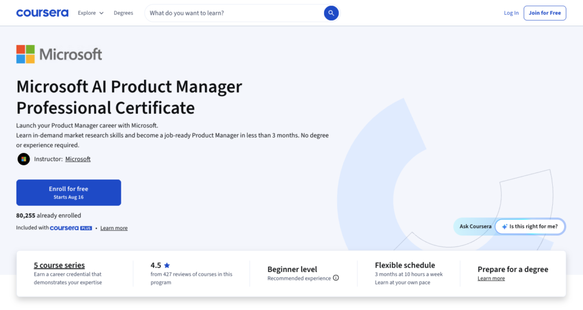Viewport: 583px width, 310px height.
Task: Click the blue search magnifier icon
Action: point(331,13)
